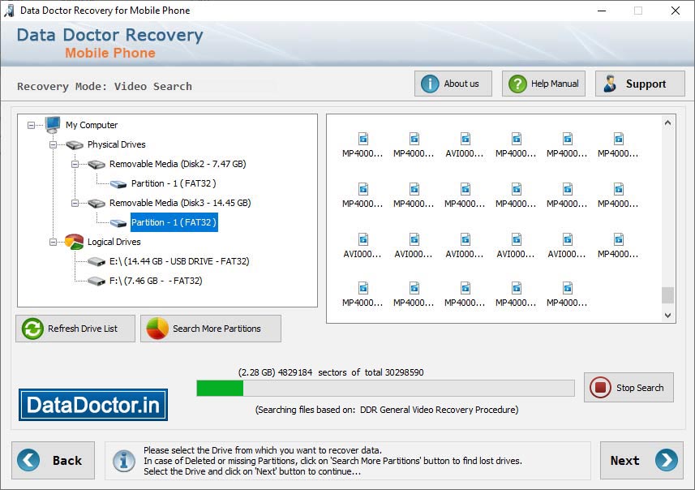Click the My Computer icon in the tree
695x490 pixels.
click(52, 125)
